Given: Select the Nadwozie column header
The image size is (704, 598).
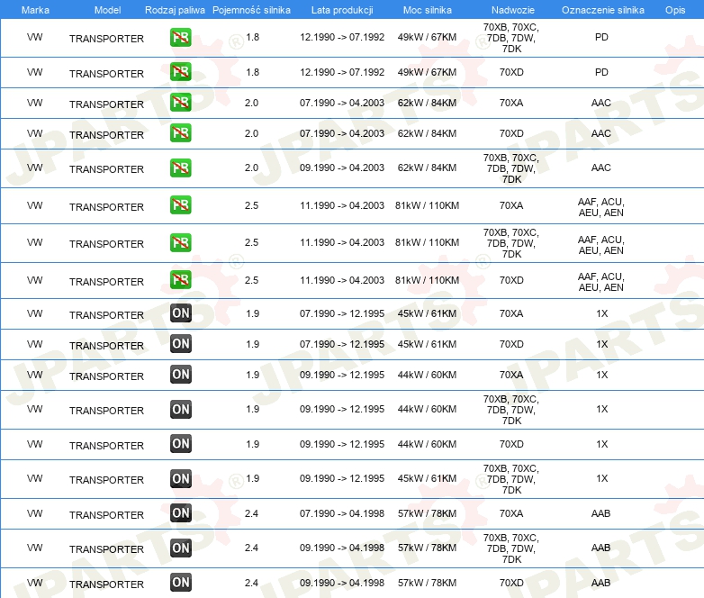Looking at the screenshot, I should [x=510, y=9].
